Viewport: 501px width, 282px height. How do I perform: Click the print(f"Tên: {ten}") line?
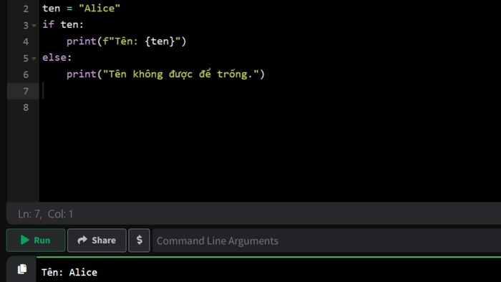(x=126, y=42)
